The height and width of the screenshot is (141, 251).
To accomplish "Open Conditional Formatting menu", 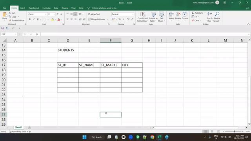I will coord(142,17).
